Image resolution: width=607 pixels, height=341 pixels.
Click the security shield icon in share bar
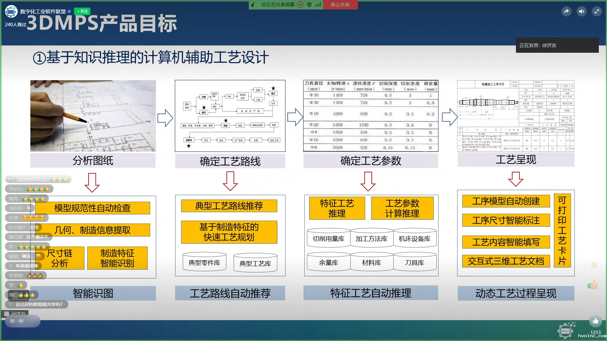310,4
